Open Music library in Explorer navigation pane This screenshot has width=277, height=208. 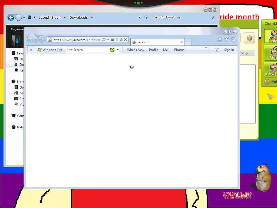coord(19,93)
